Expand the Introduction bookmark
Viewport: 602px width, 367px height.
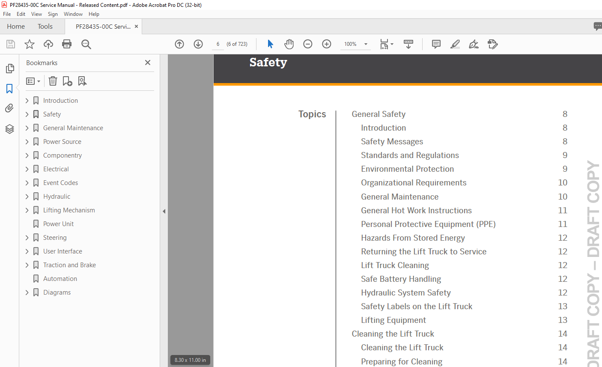coord(27,101)
